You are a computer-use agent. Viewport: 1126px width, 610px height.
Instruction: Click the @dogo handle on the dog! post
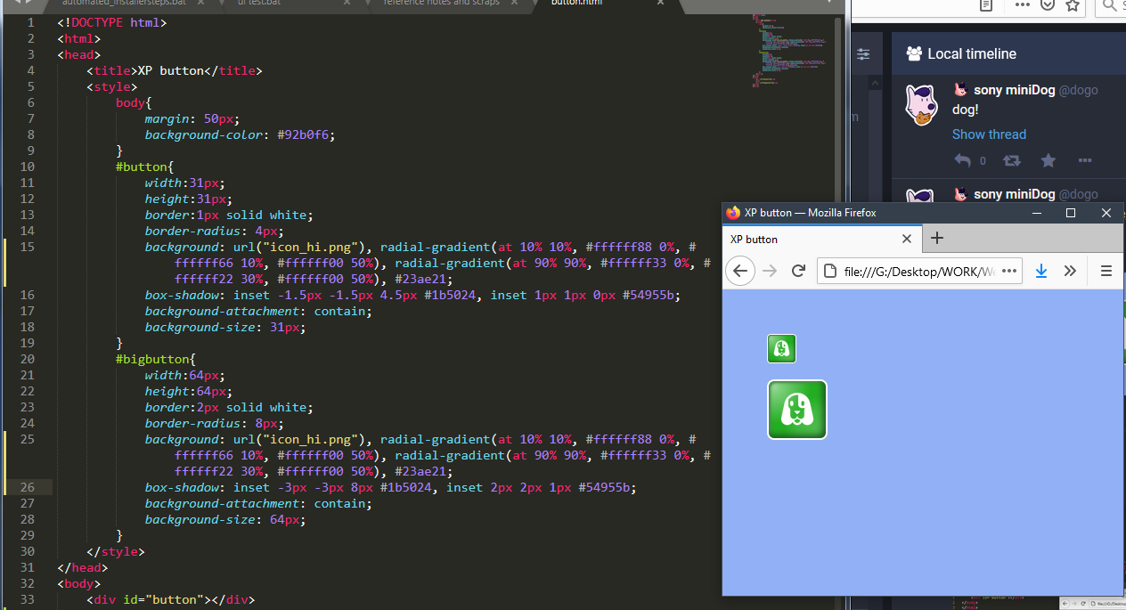pos(1078,90)
